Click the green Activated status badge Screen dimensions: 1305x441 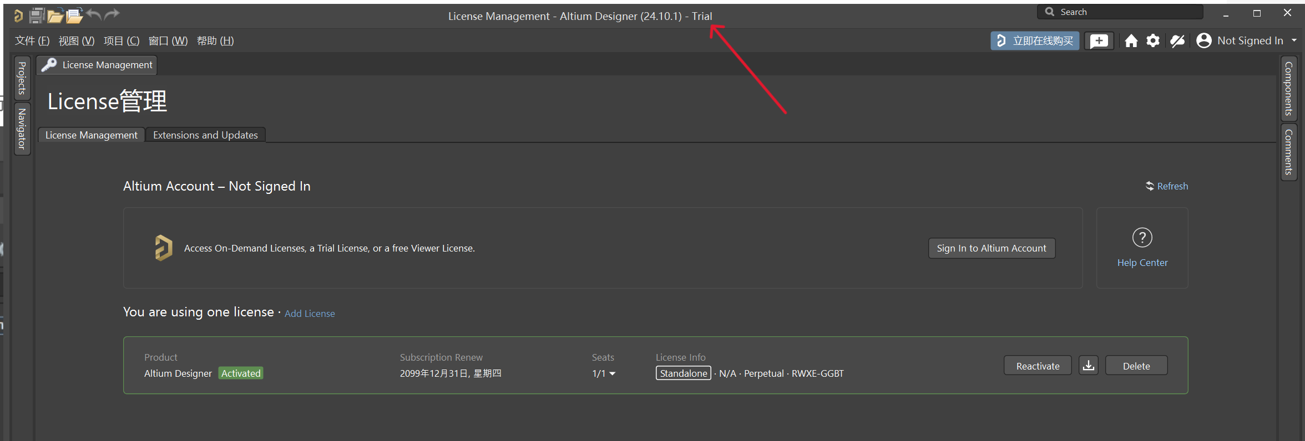[x=241, y=373]
